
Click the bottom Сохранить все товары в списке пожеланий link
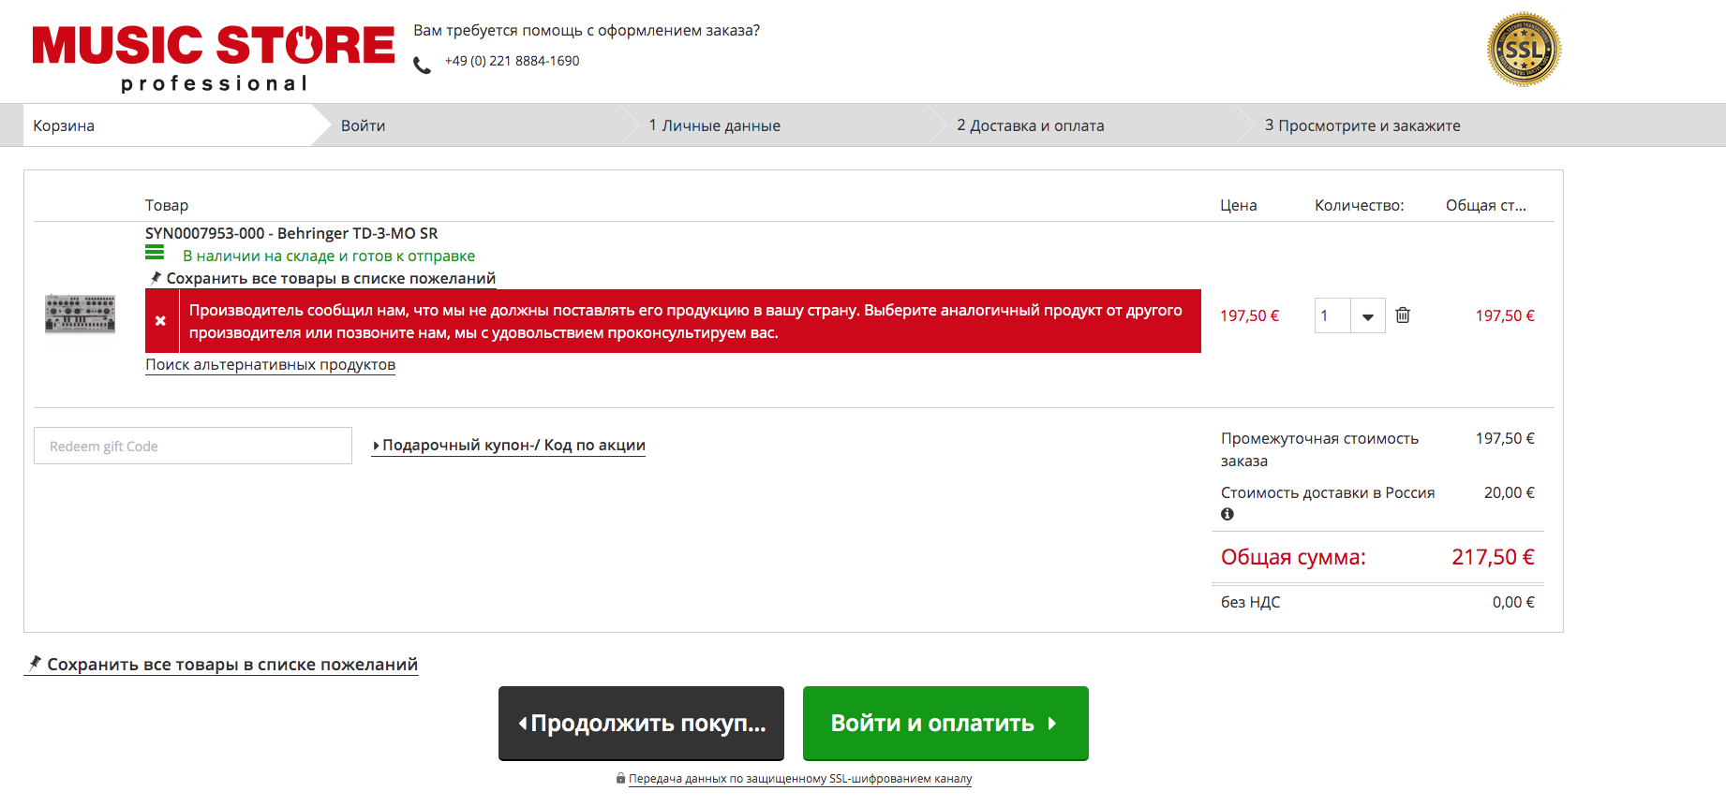pyautogui.click(x=221, y=664)
